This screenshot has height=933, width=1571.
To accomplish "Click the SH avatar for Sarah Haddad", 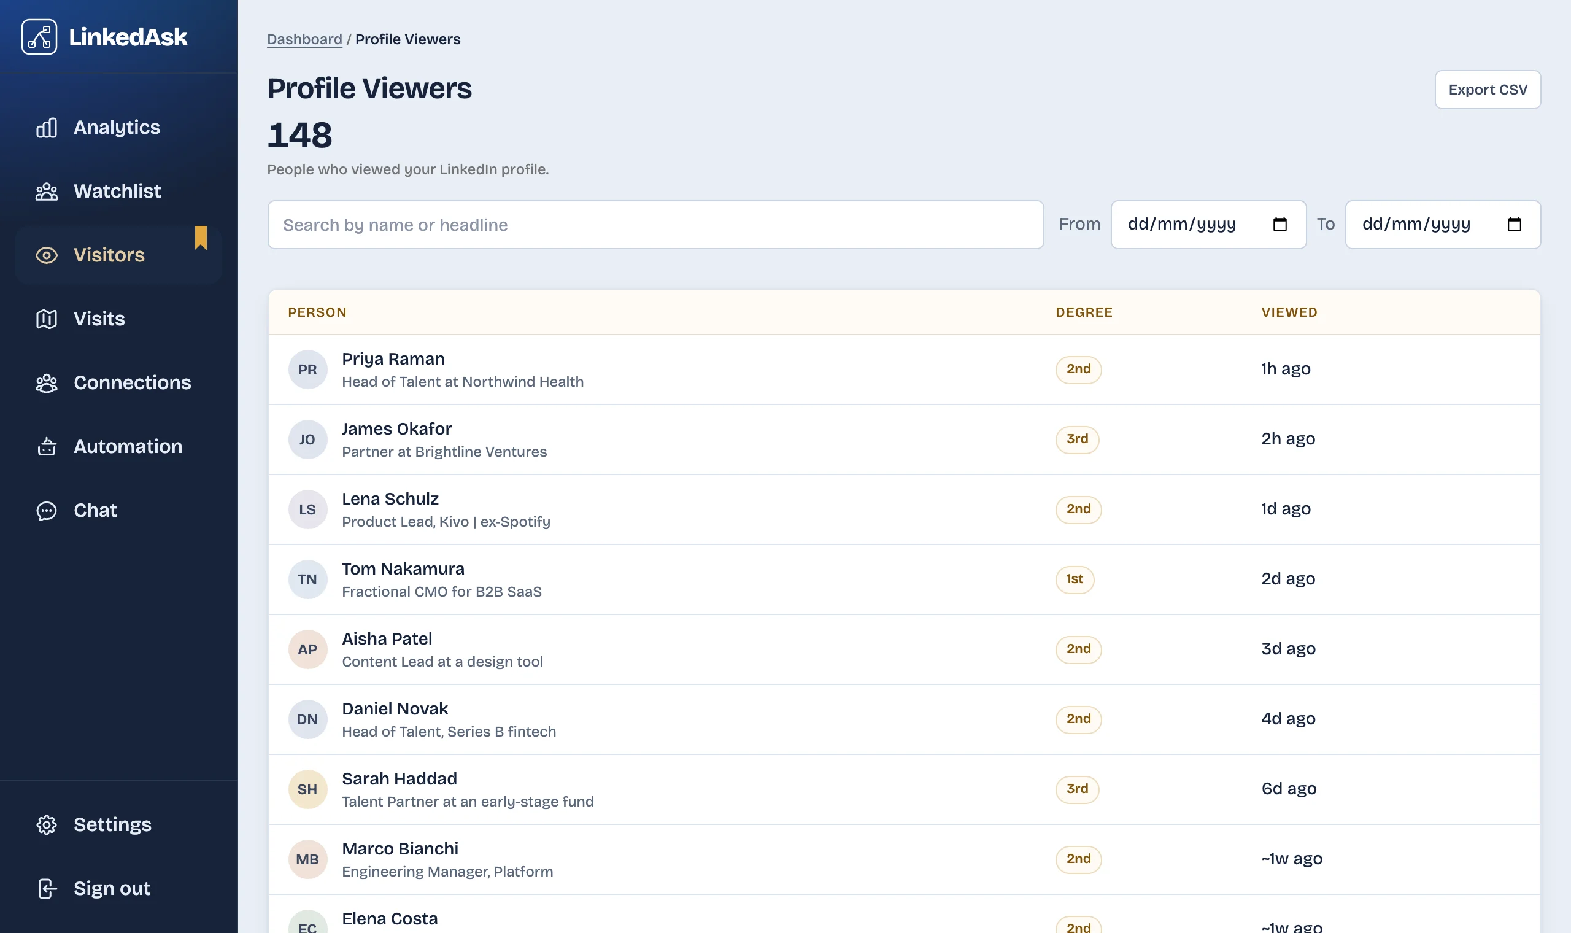I will [307, 789].
